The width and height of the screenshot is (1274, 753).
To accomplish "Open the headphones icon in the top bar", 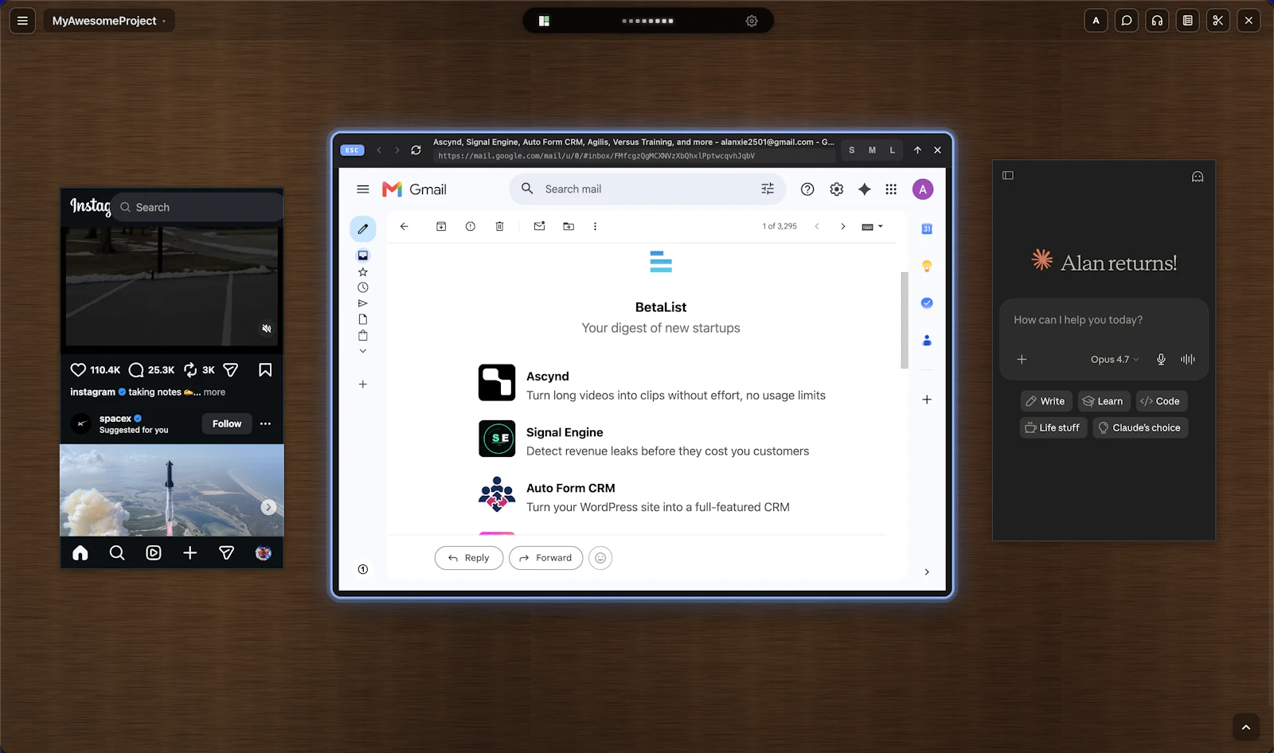I will [x=1158, y=21].
